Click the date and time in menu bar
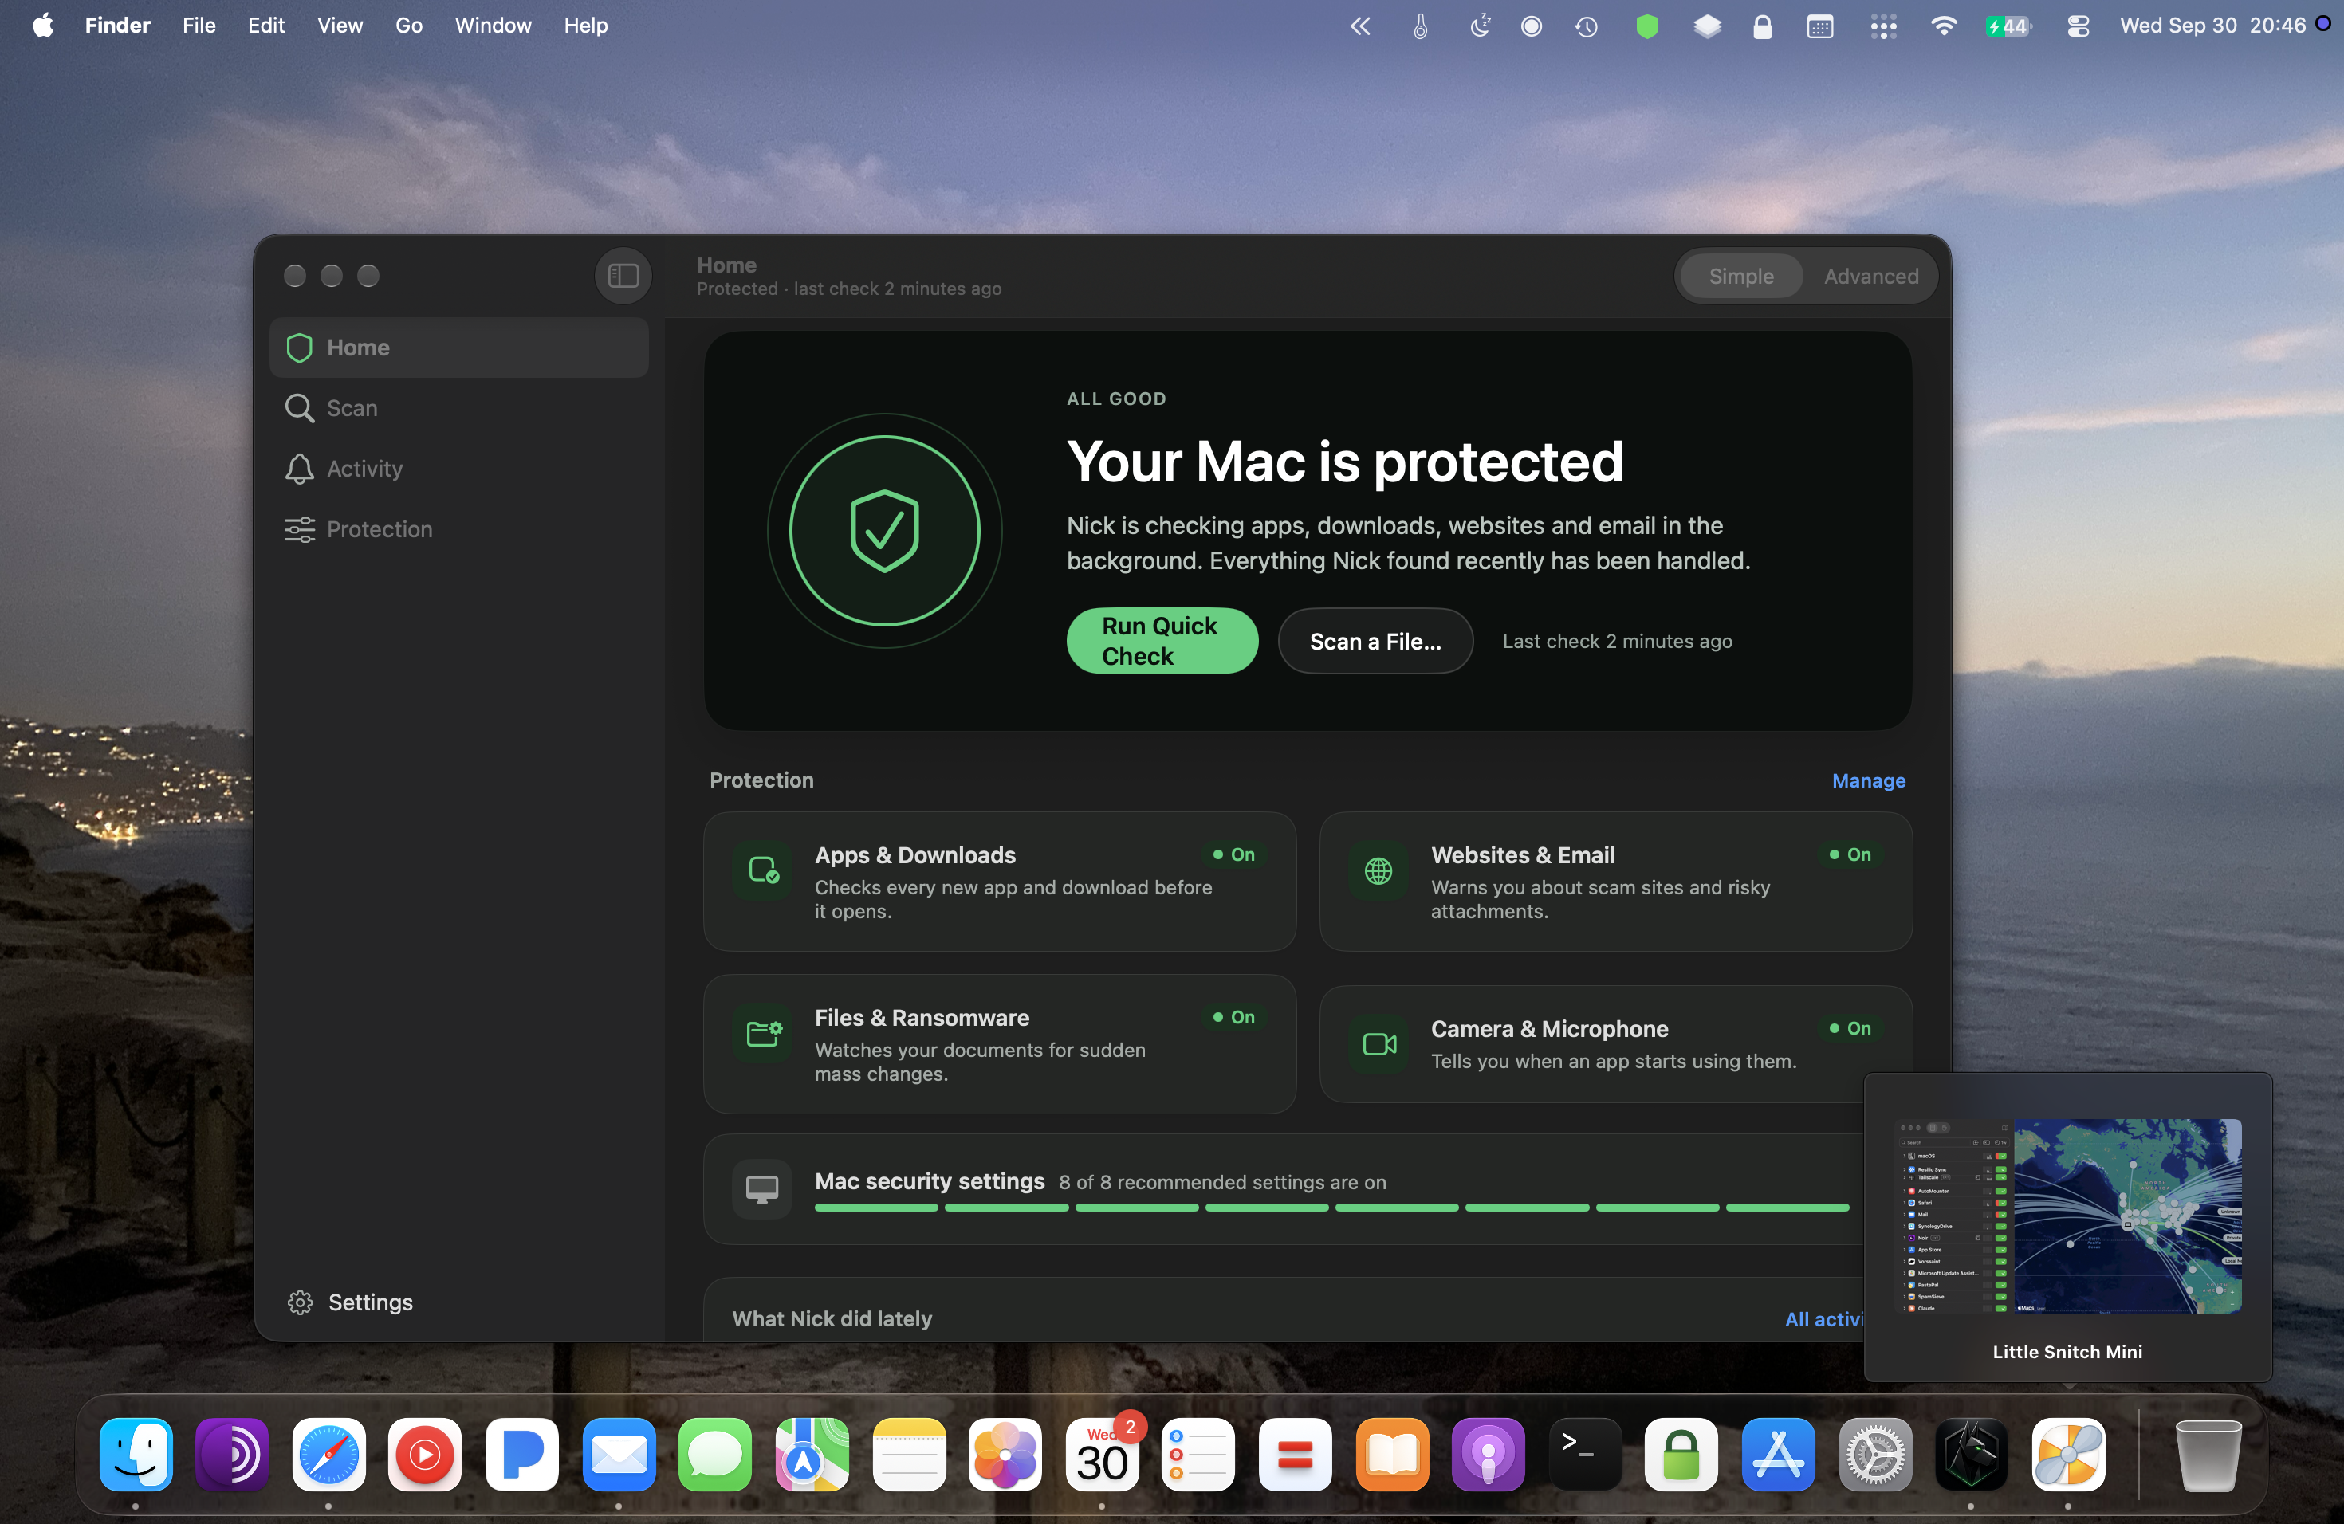 coord(2213,26)
